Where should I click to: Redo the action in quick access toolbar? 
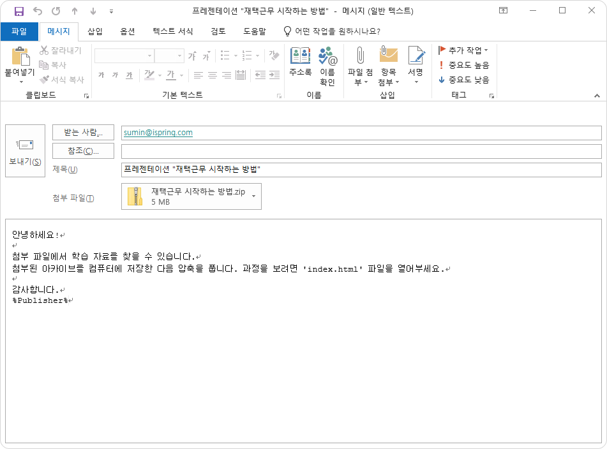(x=56, y=11)
